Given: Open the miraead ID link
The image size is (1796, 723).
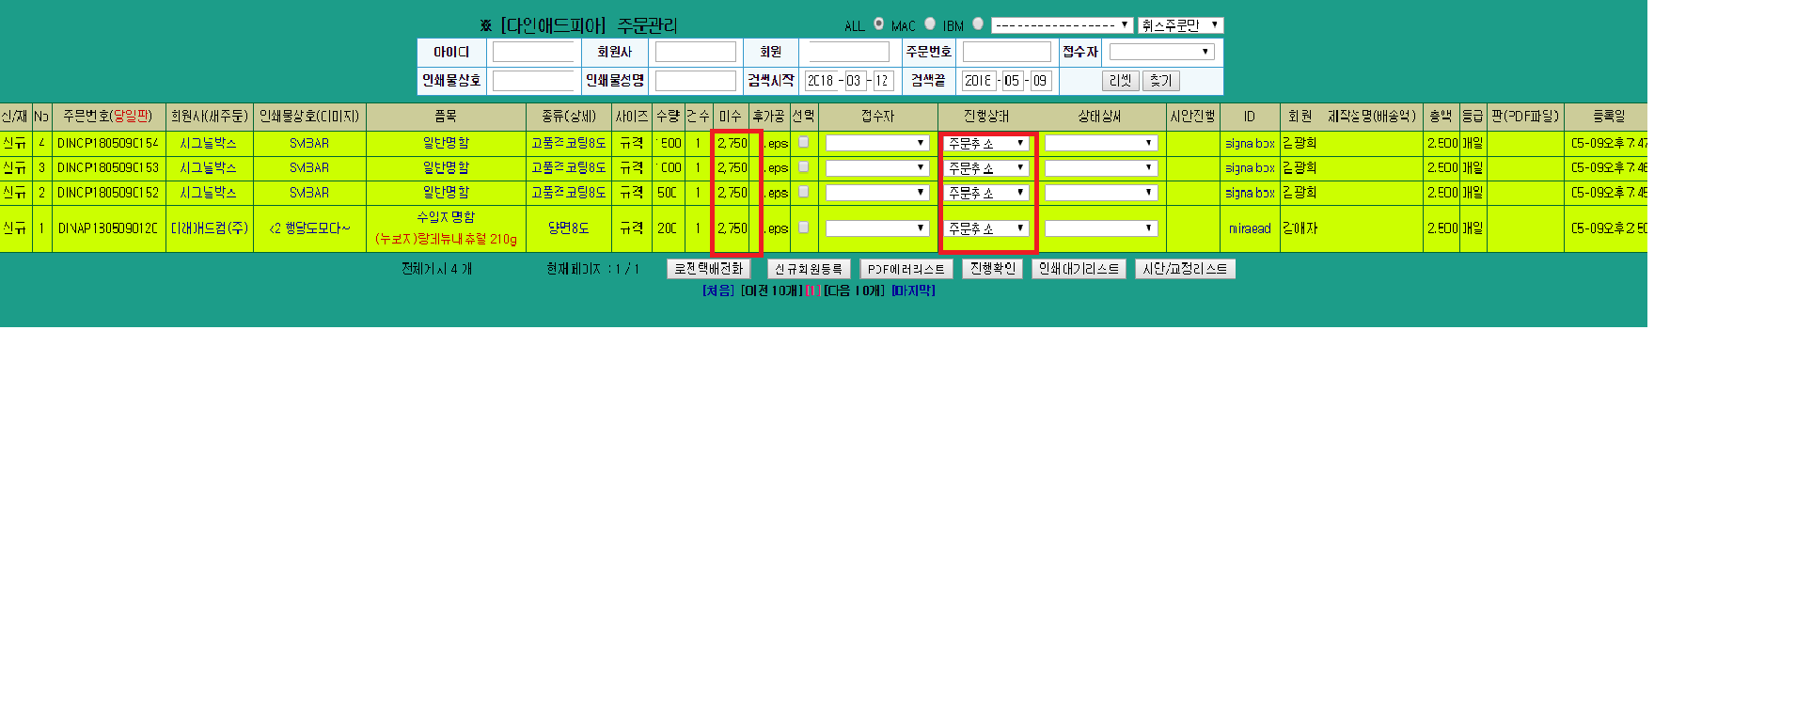Looking at the screenshot, I should (x=1249, y=228).
